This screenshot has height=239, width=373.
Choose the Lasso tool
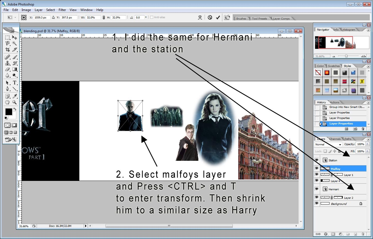(x=8, y=43)
